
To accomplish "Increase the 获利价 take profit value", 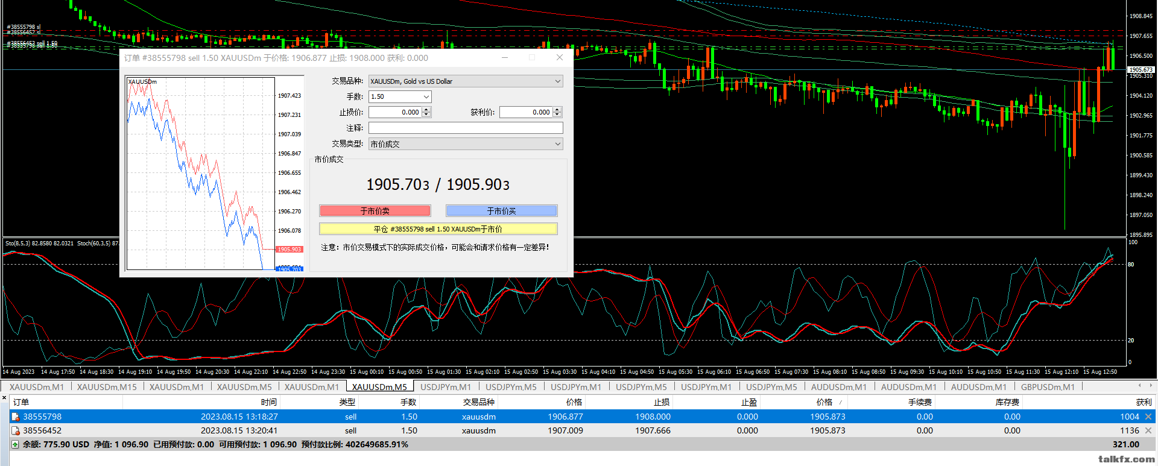I will 557,110.
